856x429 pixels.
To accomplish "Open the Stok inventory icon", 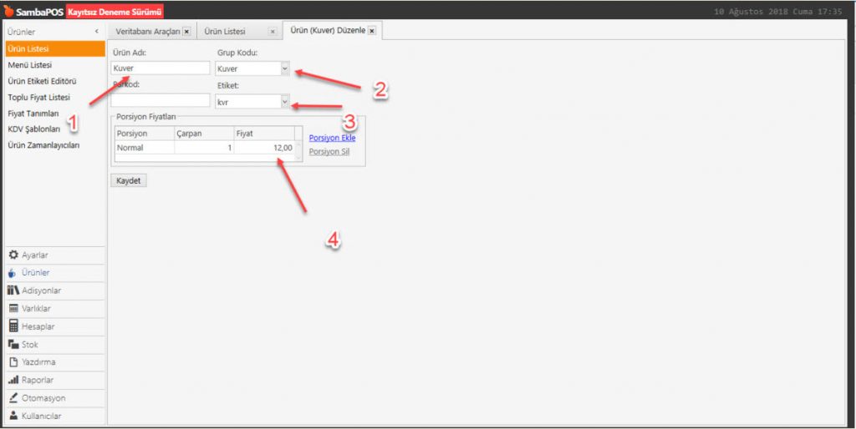I will [x=13, y=344].
